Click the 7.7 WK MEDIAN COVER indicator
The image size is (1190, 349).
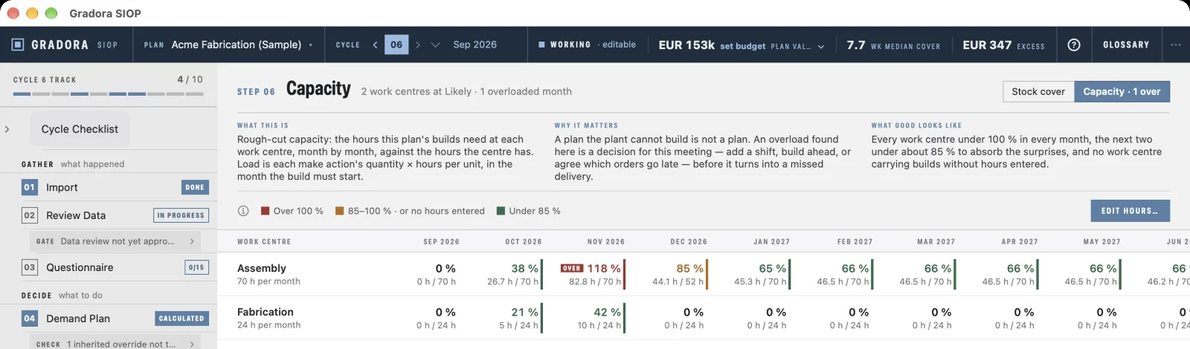point(893,45)
